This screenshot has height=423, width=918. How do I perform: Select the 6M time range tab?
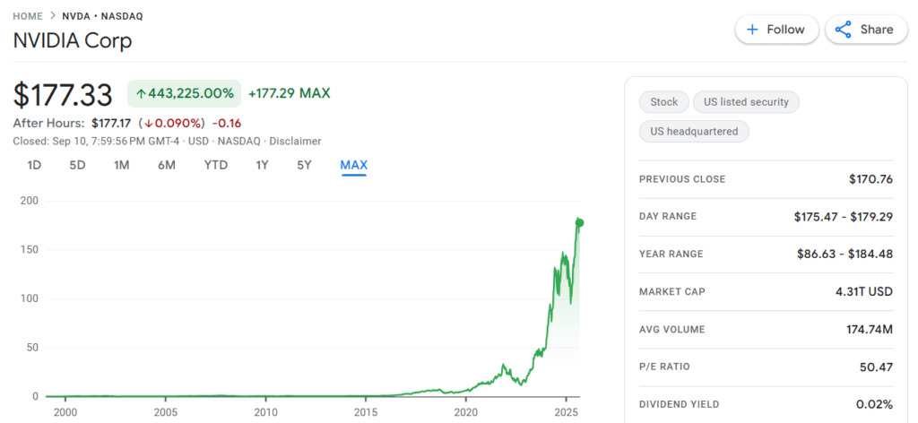(x=166, y=166)
